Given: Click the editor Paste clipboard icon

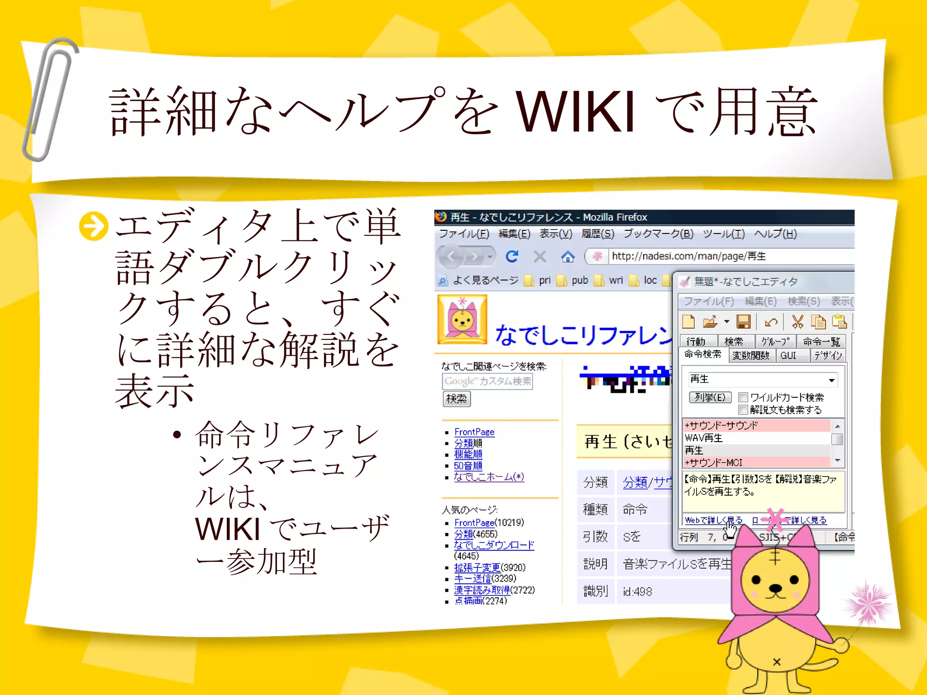Looking at the screenshot, I should (x=840, y=322).
